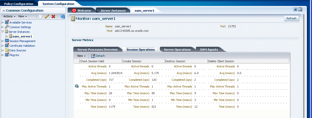Click the Common Settings wrench icon

point(7,27)
